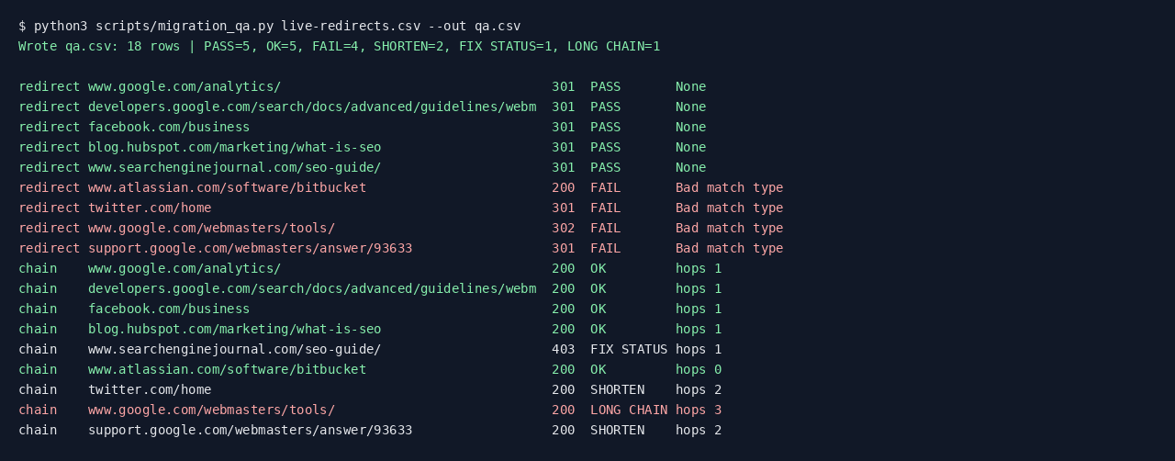Select redirect blog.hubspot.com/marketing/what-is-seo URL
Image resolution: width=1175 pixels, height=461 pixels.
pyautogui.click(x=234, y=147)
